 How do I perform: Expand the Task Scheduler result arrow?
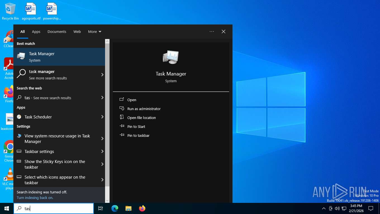[x=102, y=117]
